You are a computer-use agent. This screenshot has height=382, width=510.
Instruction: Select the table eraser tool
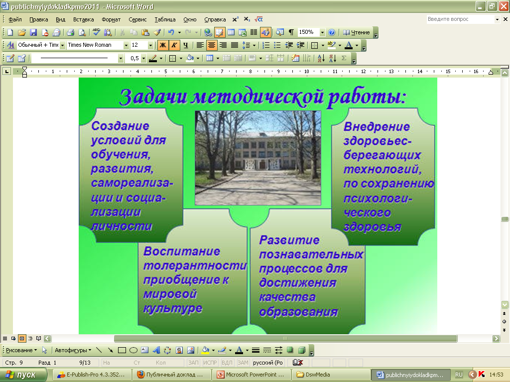22,59
